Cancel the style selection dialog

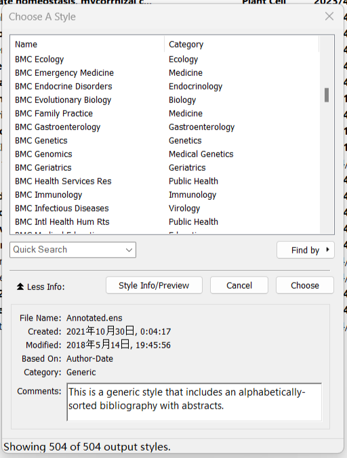pos(239,285)
